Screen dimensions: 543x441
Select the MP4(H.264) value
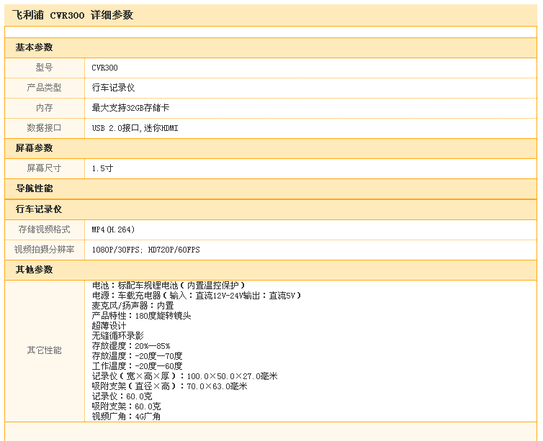(113, 229)
